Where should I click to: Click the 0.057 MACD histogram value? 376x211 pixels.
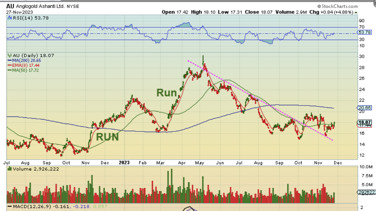[x=100, y=207]
